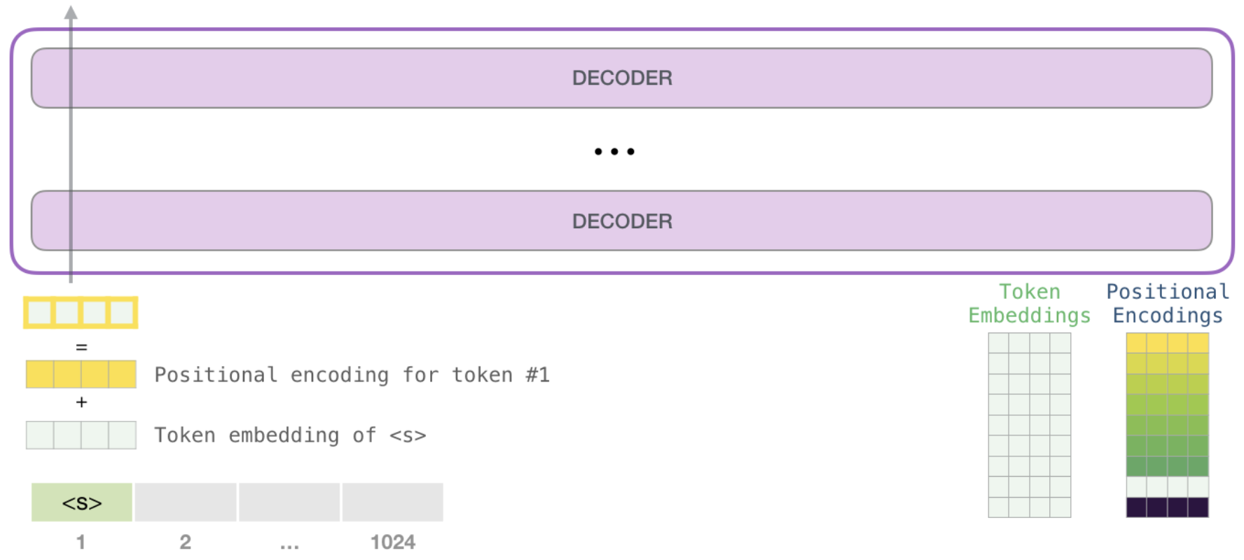Click the equals sign below the yellow-bordered vector
Image resolution: width=1244 pixels, height=560 pixels.
point(81,347)
